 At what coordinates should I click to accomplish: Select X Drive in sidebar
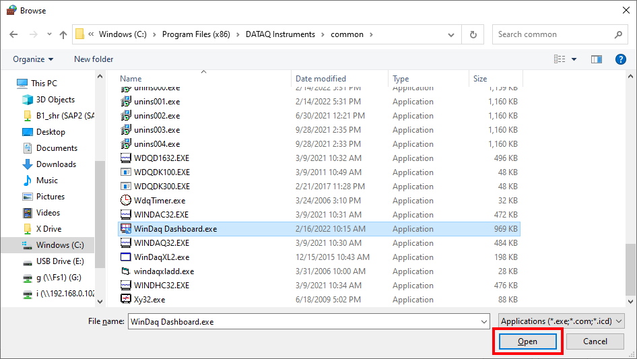(x=42, y=229)
